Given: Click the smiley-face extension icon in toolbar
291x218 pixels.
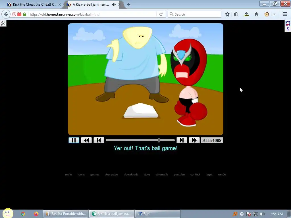Looking at the screenshot, I should [x=267, y=14].
